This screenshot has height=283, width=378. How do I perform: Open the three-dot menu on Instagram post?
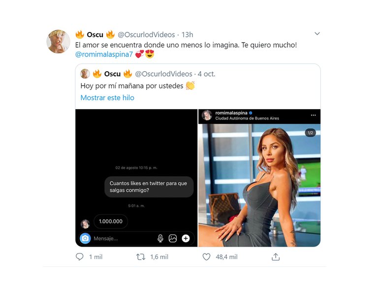click(313, 115)
